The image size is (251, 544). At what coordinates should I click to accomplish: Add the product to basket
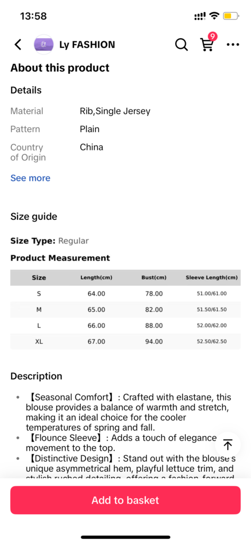click(x=125, y=500)
